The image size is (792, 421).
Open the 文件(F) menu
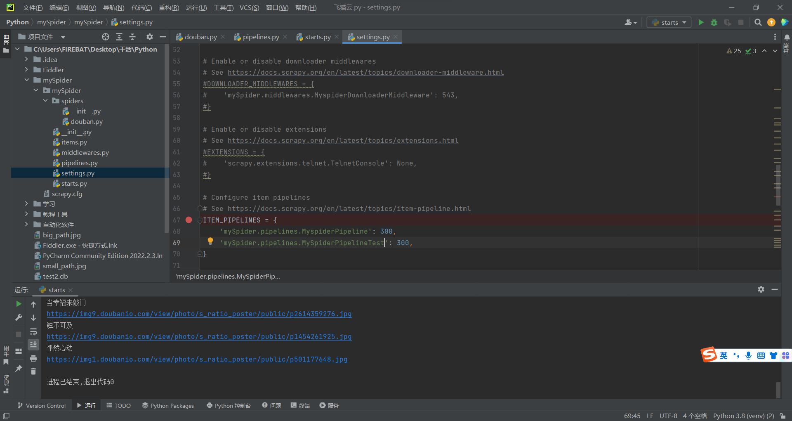click(33, 7)
